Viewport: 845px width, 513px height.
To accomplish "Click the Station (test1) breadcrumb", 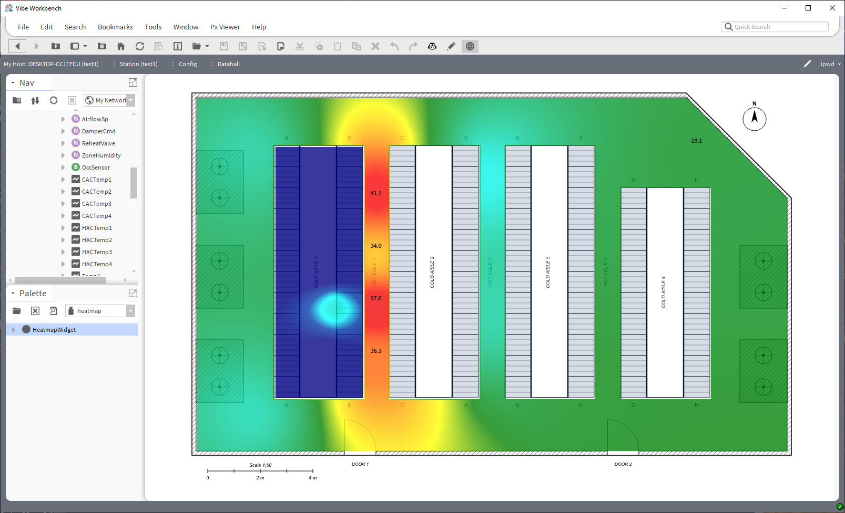I will pos(138,64).
